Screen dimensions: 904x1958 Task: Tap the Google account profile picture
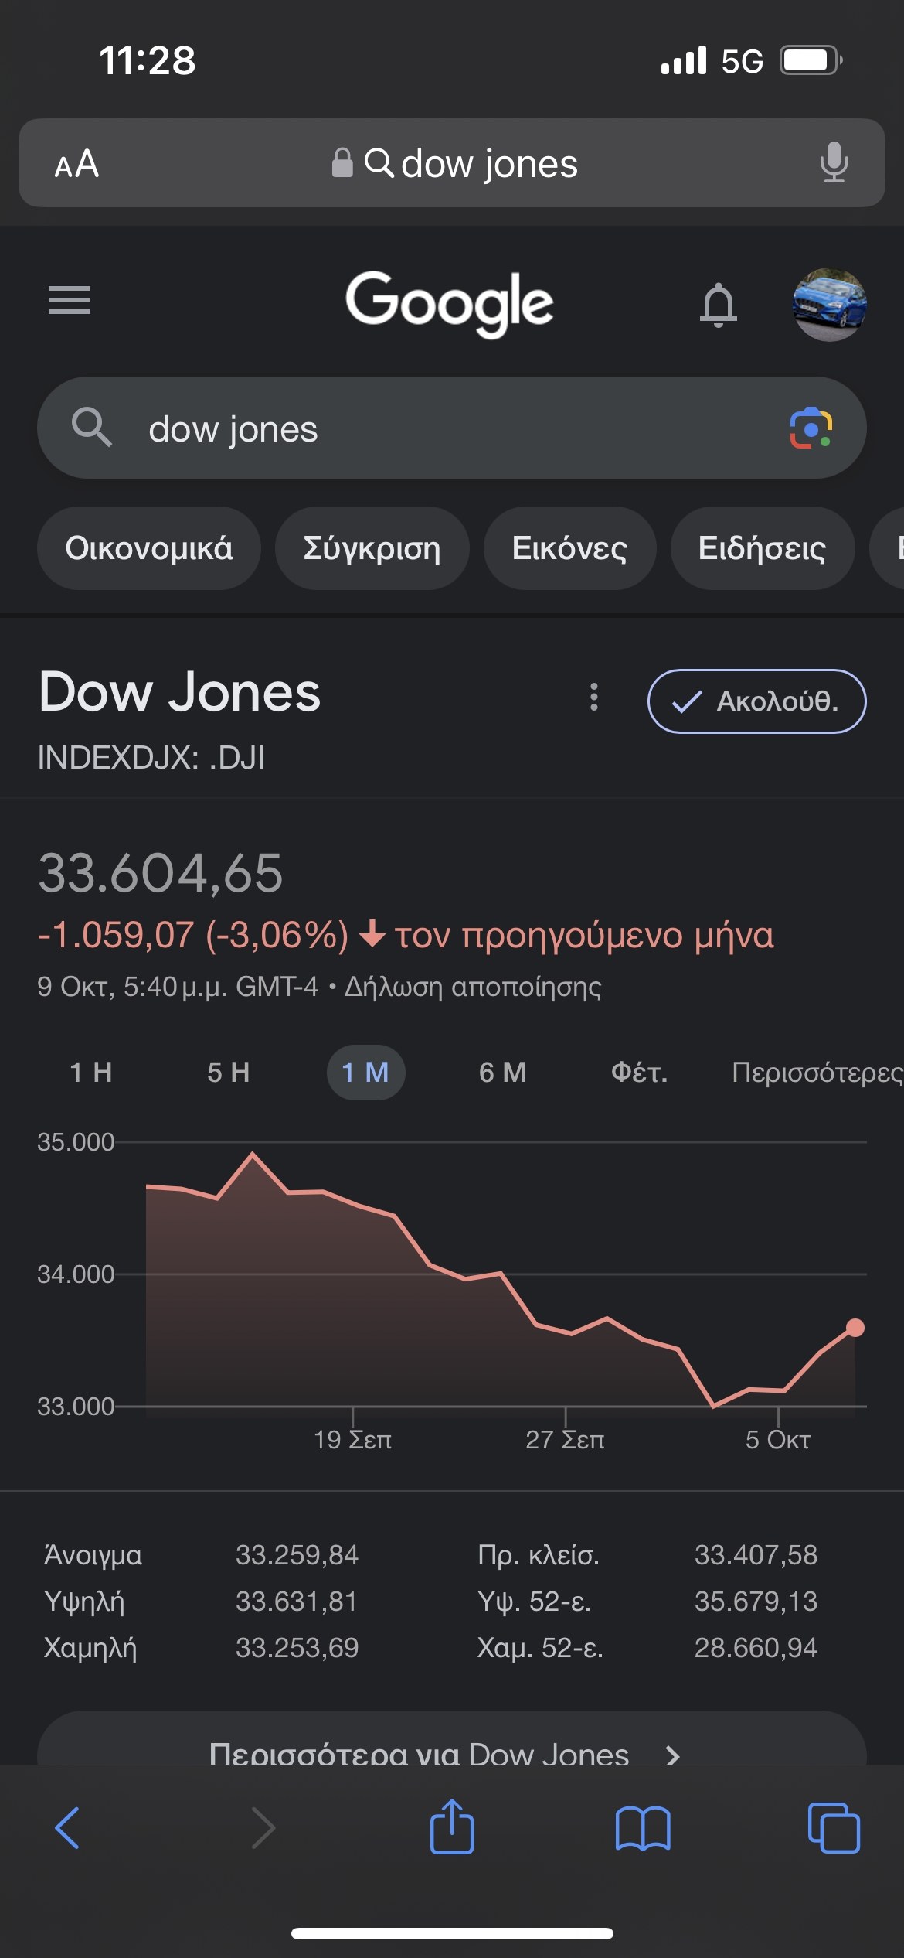click(x=829, y=304)
